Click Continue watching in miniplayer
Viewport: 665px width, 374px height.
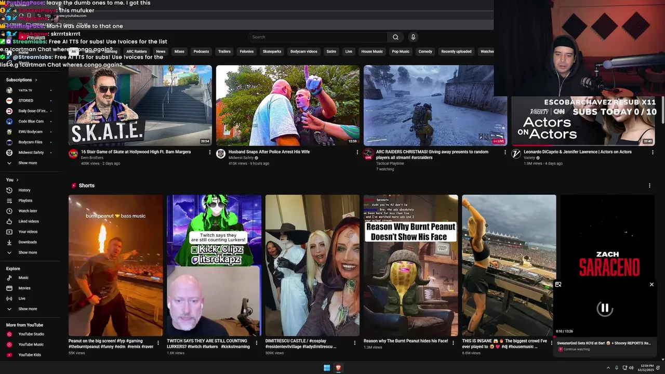577,349
